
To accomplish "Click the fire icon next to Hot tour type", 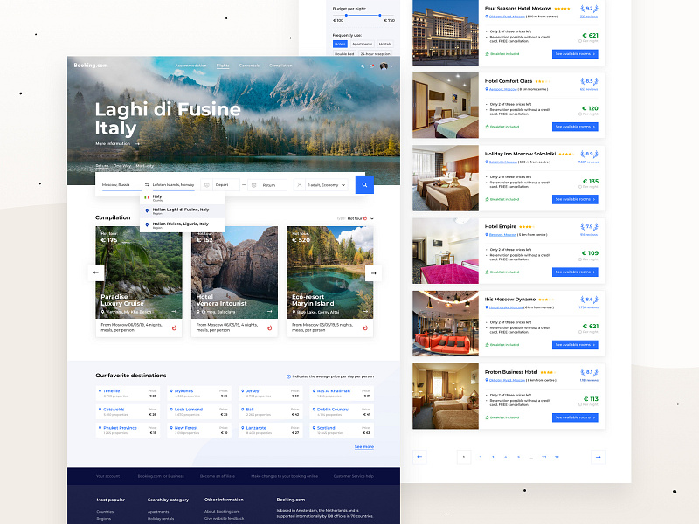I will pyautogui.click(x=367, y=217).
